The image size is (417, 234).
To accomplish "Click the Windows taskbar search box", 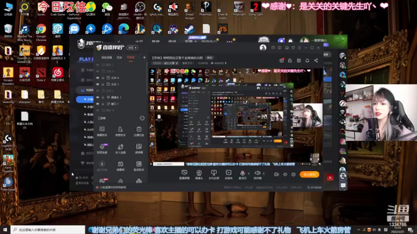I will click(48, 229).
